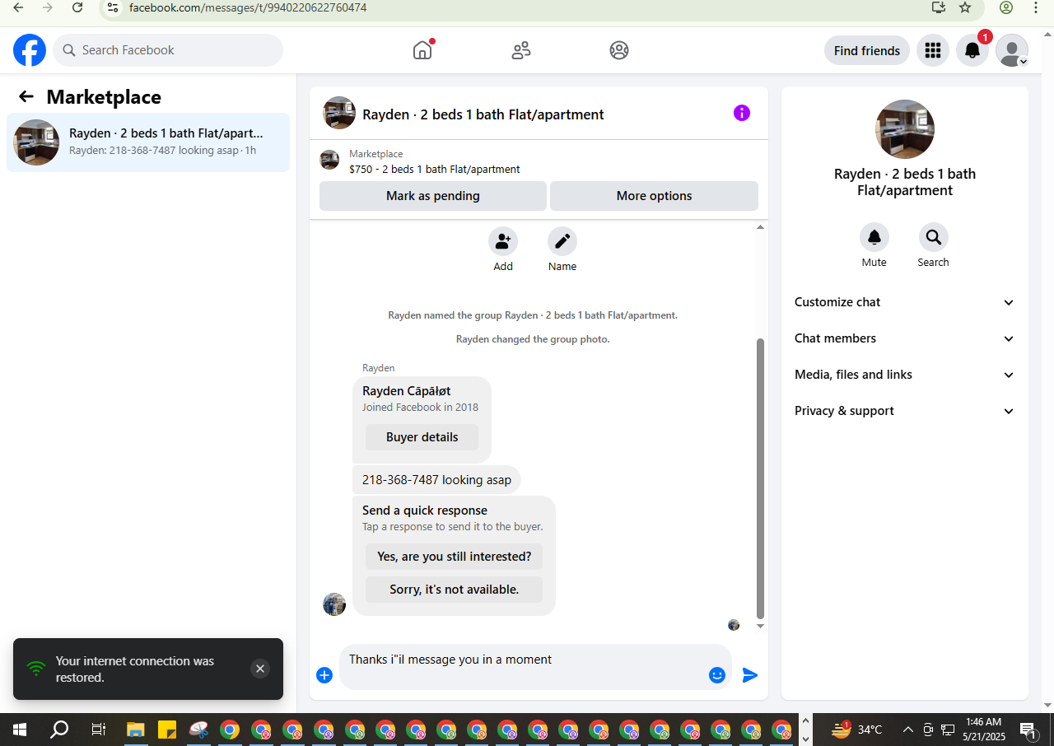Send 'Yes, are you still interested?' response
1054x746 pixels.
click(x=455, y=557)
